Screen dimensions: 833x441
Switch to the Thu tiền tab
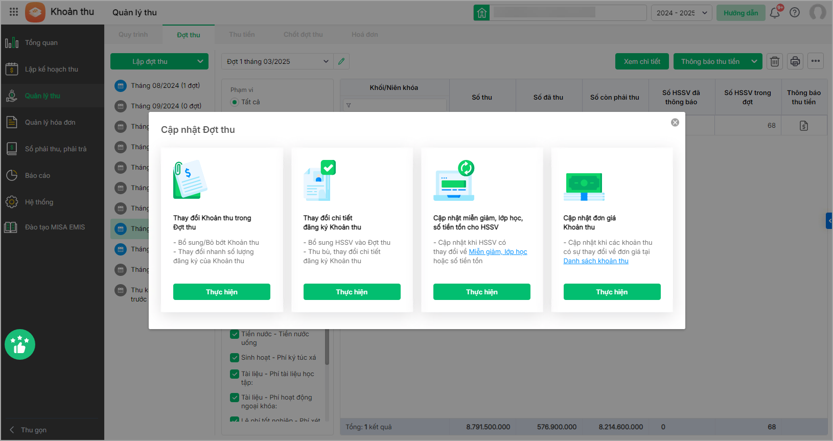coord(242,35)
